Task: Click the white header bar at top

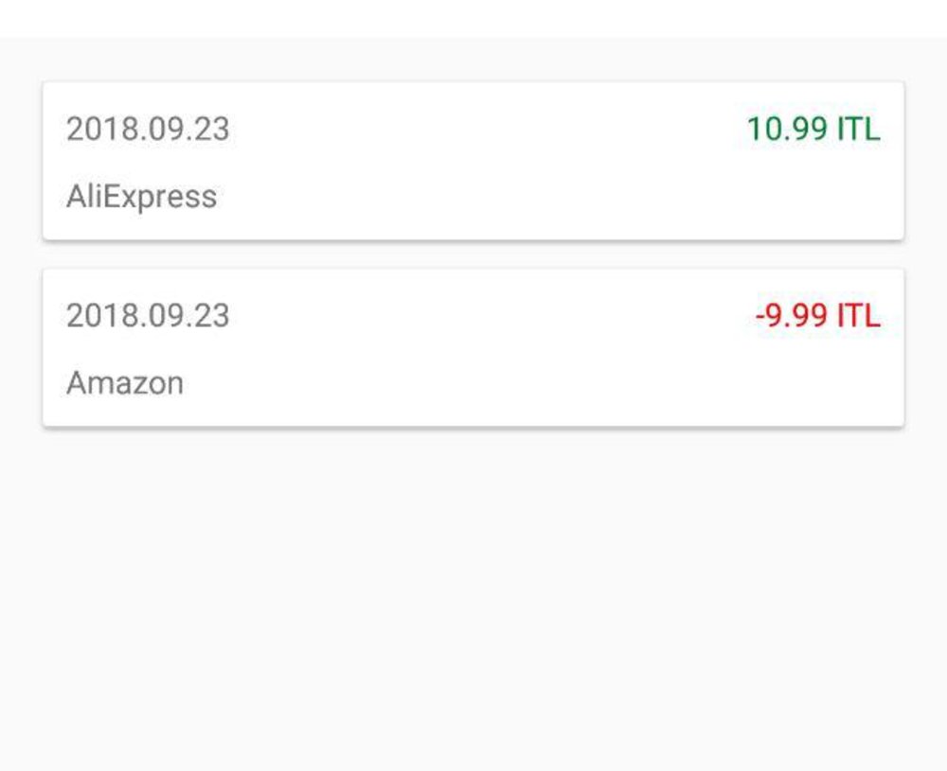Action: (x=473, y=17)
